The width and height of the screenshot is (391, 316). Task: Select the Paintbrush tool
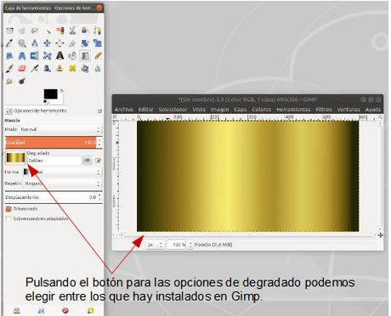[10, 68]
